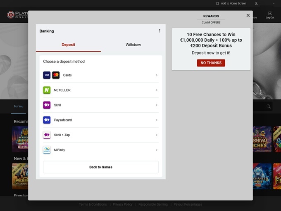Screen dimensions: 281x211
Task: Close the banking dialog with X
Action: pos(248,15)
